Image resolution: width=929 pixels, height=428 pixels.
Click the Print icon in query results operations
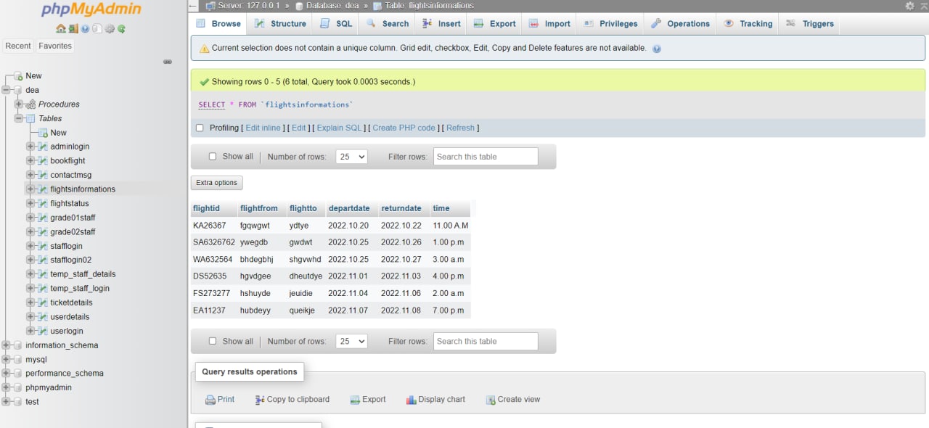point(210,400)
